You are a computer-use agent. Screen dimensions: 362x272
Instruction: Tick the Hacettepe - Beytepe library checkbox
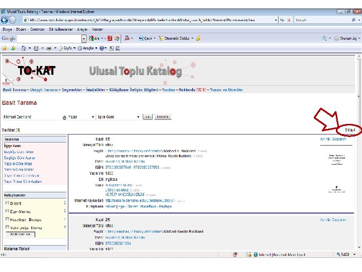click(x=7, y=219)
